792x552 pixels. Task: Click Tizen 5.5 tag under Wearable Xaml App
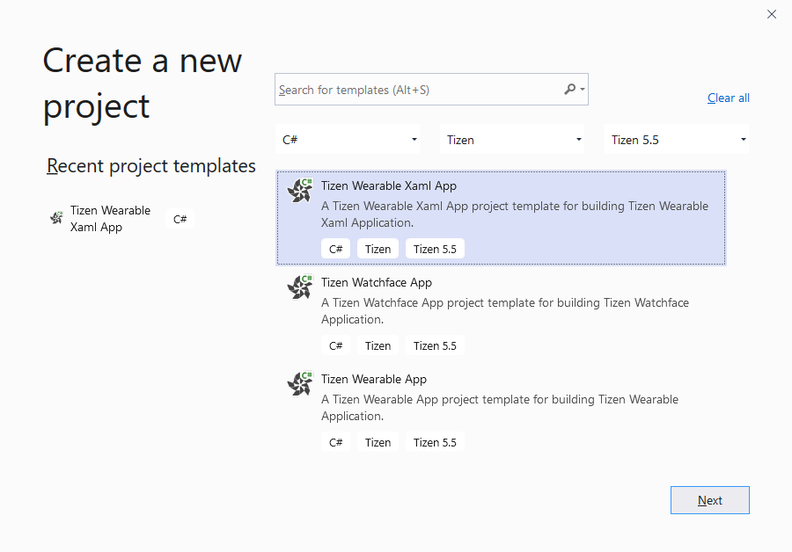tap(435, 249)
